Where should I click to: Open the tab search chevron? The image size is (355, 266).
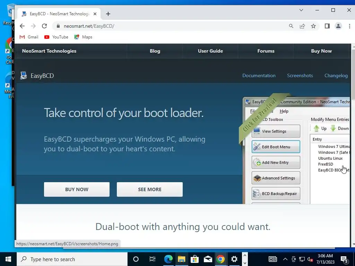(301, 10)
